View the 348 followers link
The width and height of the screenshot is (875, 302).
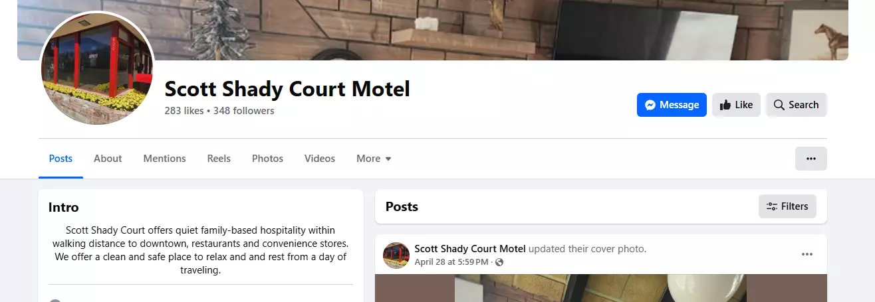click(x=244, y=111)
